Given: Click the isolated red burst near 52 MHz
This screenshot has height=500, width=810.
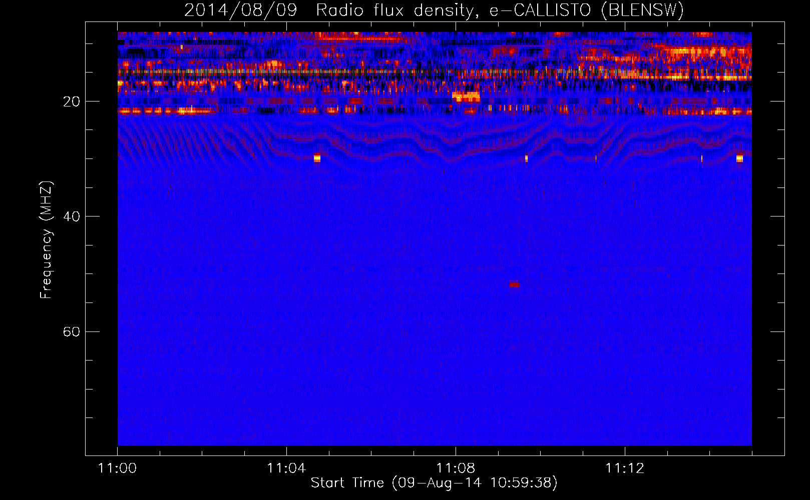Looking at the screenshot, I should (514, 284).
